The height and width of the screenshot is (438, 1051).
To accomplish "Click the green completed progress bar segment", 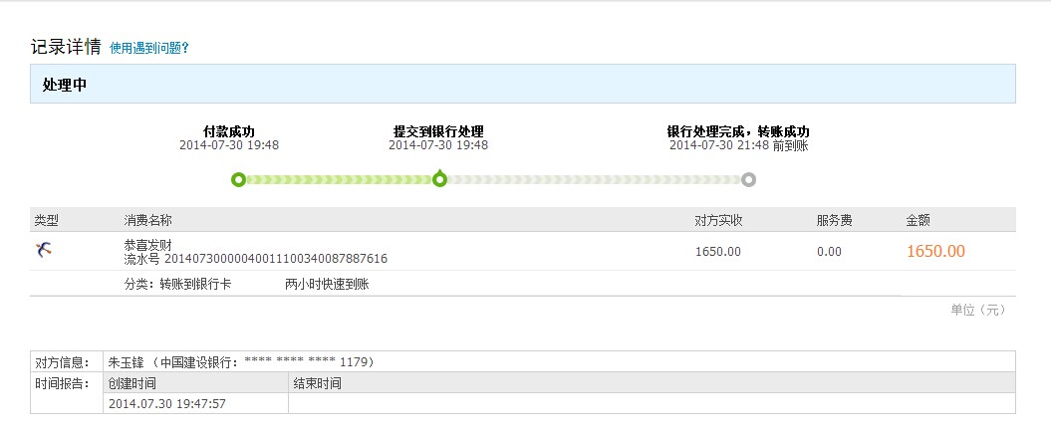I will pyautogui.click(x=339, y=180).
